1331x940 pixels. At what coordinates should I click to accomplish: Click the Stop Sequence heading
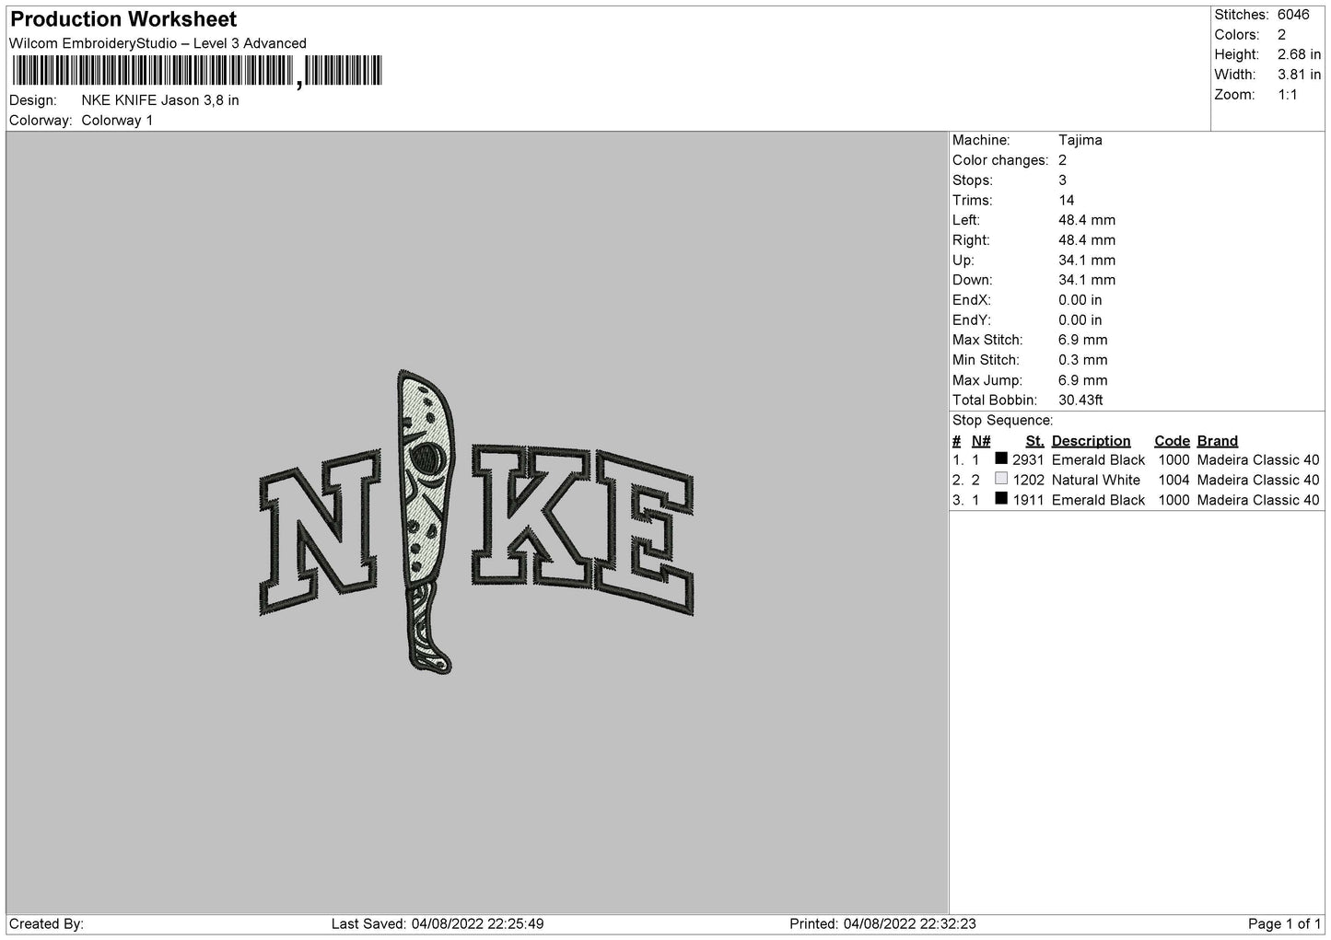click(1002, 421)
